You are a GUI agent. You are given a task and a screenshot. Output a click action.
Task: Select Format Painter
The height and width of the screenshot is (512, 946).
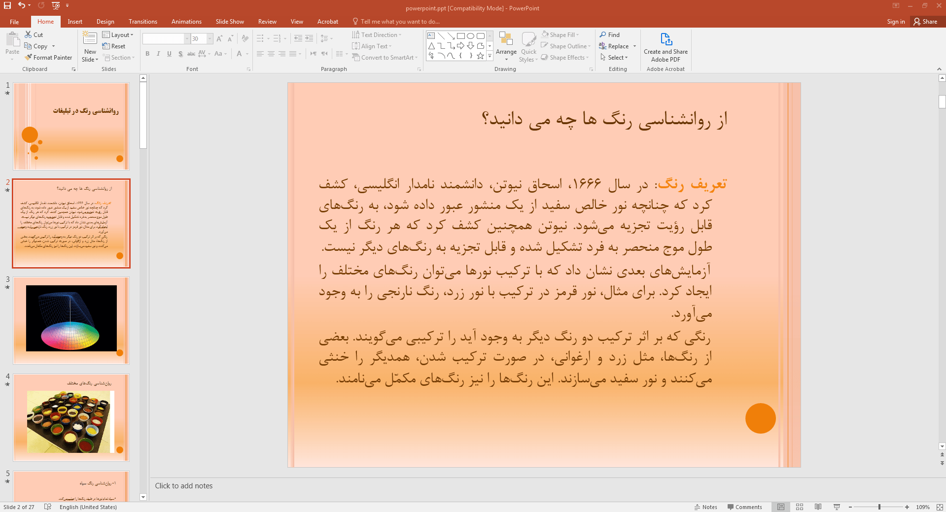click(x=48, y=57)
